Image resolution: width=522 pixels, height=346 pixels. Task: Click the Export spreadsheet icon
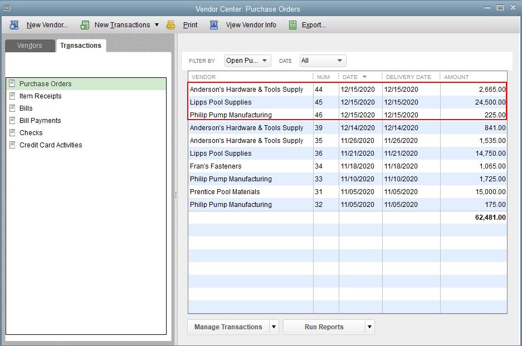(x=292, y=25)
